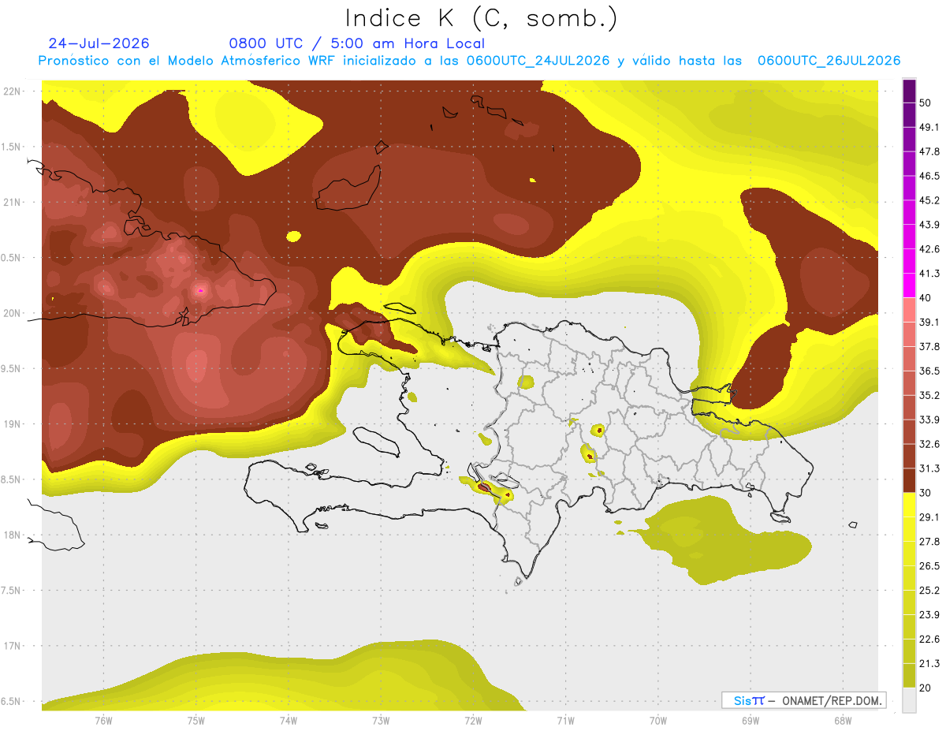Image resolution: width=946 pixels, height=731 pixels.
Task: Click the '36.5' color bar value
Action: click(x=929, y=371)
